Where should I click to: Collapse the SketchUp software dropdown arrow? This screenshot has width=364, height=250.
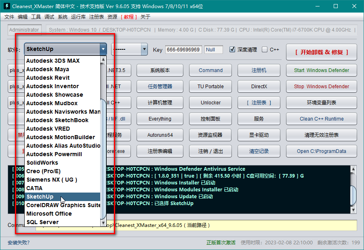pyautogui.click(x=103, y=49)
